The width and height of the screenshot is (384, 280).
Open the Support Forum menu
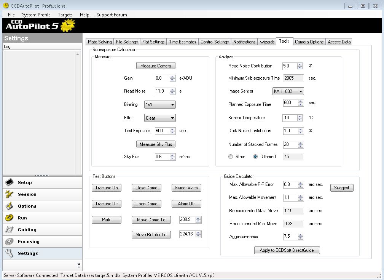pyautogui.click(x=112, y=15)
